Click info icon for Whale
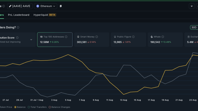Image resolution: width=198 pixels, height=111 pixels. pyautogui.click(x=163, y=37)
